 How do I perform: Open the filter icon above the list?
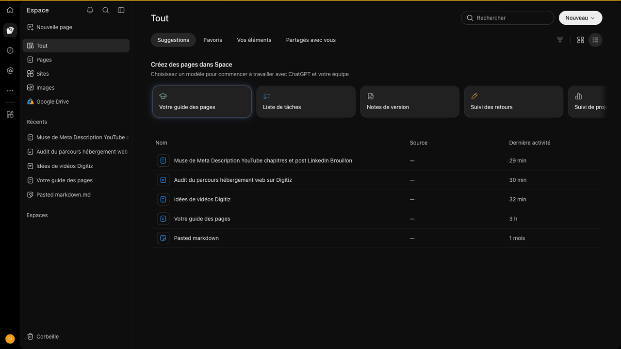point(560,40)
